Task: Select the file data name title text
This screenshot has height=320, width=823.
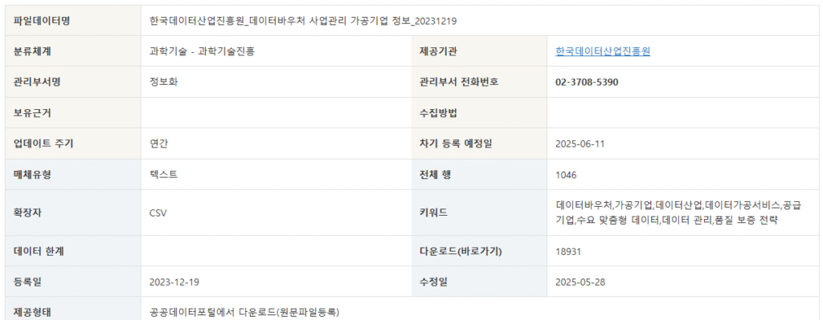Action: tap(303, 21)
